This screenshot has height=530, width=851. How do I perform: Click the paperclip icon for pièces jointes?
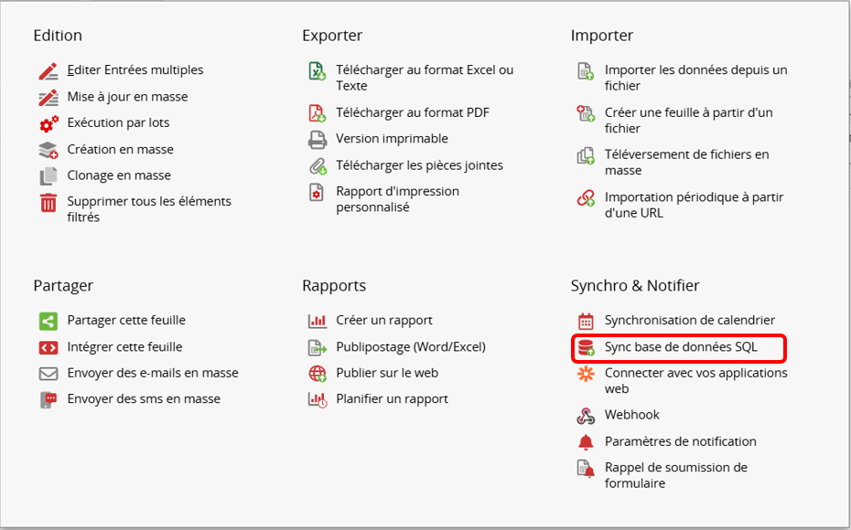click(318, 166)
